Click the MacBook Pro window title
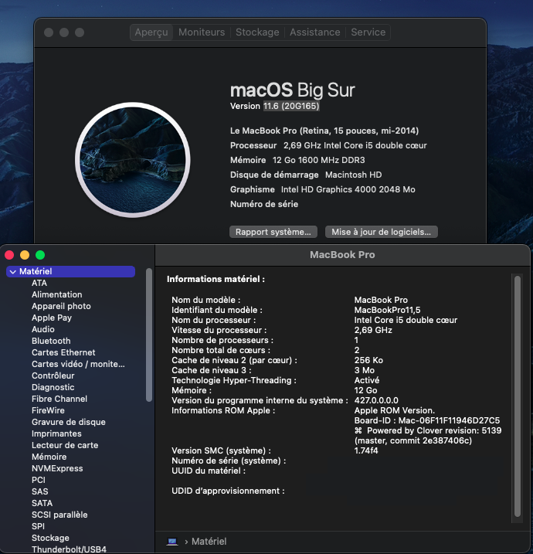The image size is (533, 554). 342,255
